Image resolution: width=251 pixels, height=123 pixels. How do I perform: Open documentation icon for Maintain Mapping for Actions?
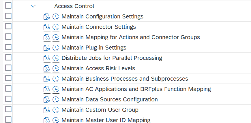[47, 37]
